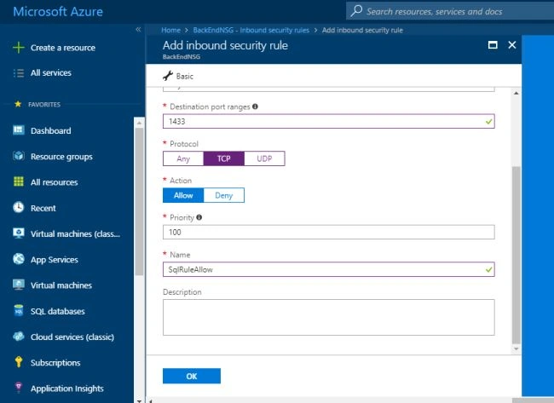554x403 pixels.
Task: Click the Application Insights bulb icon
Action: coord(19,388)
